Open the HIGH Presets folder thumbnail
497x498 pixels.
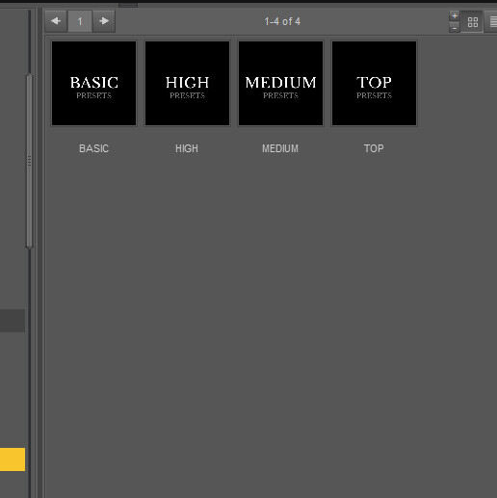[188, 84]
